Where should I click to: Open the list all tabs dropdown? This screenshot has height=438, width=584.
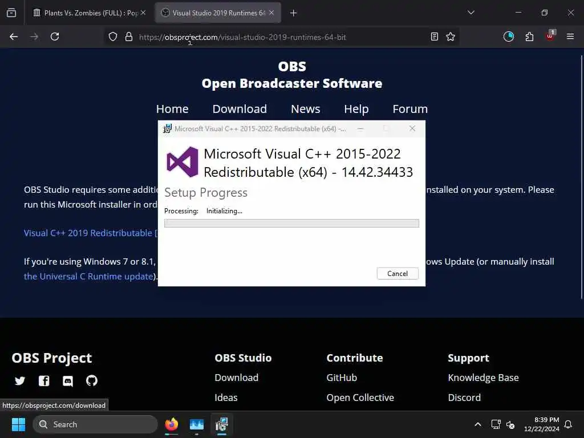pyautogui.click(x=471, y=13)
